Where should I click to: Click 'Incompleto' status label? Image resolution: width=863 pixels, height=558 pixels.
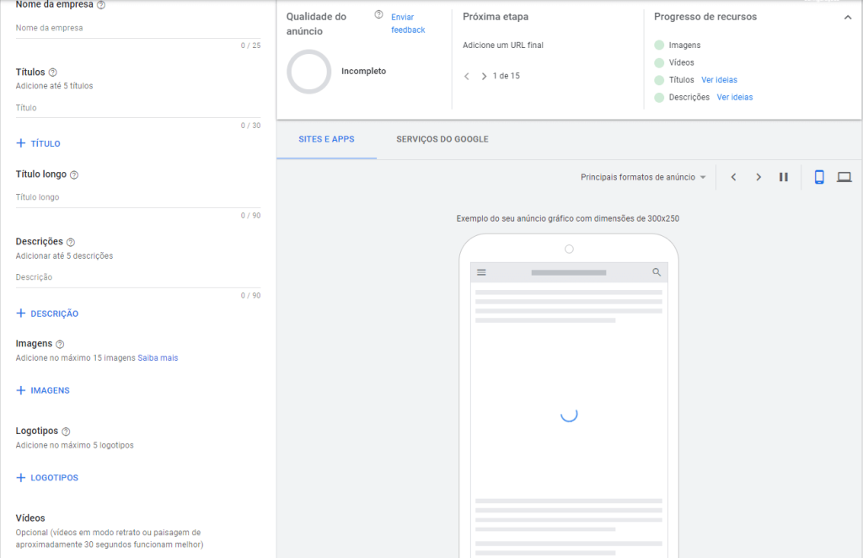point(364,71)
